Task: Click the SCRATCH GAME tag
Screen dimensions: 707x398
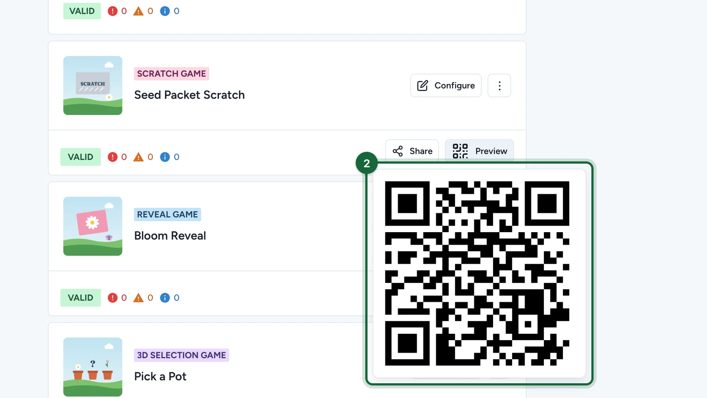Action: pyautogui.click(x=171, y=73)
